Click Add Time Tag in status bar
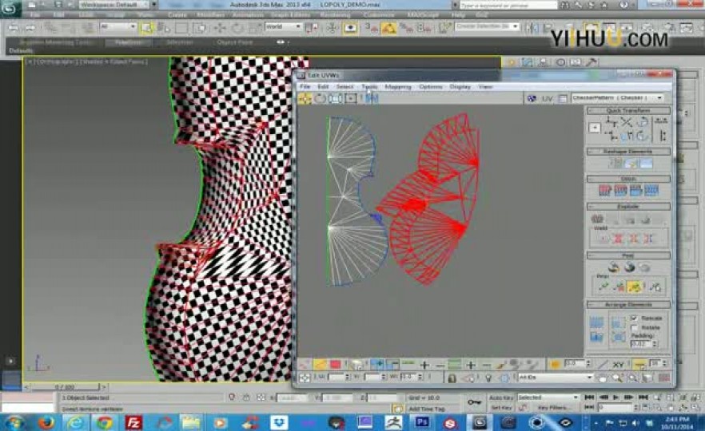This screenshot has width=705, height=431. tap(427, 409)
